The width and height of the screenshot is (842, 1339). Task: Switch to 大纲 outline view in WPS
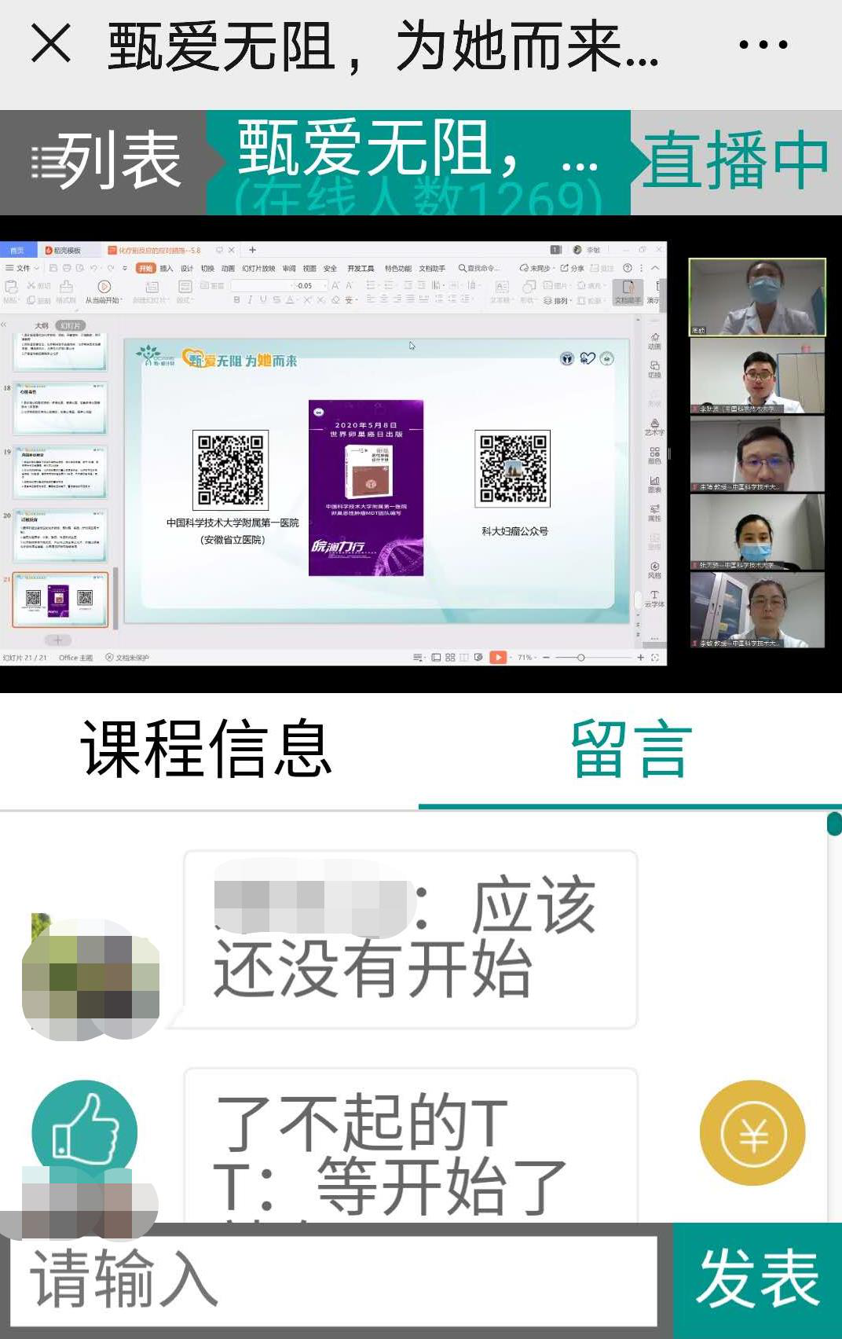42,325
